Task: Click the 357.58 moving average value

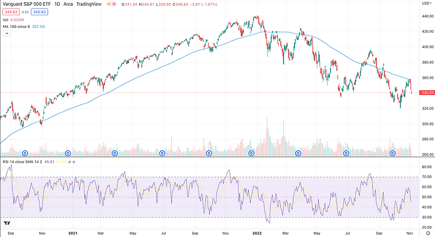Action: pos(38,27)
